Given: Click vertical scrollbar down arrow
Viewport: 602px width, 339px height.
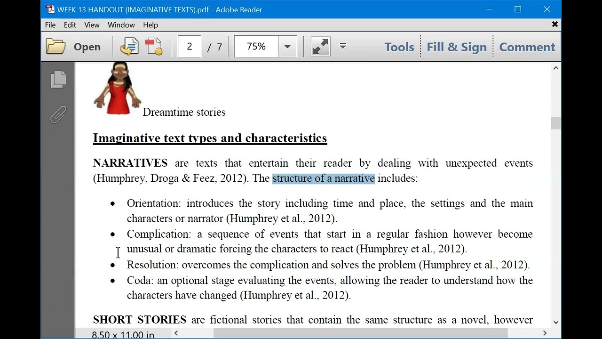Looking at the screenshot, I should tap(556, 322).
